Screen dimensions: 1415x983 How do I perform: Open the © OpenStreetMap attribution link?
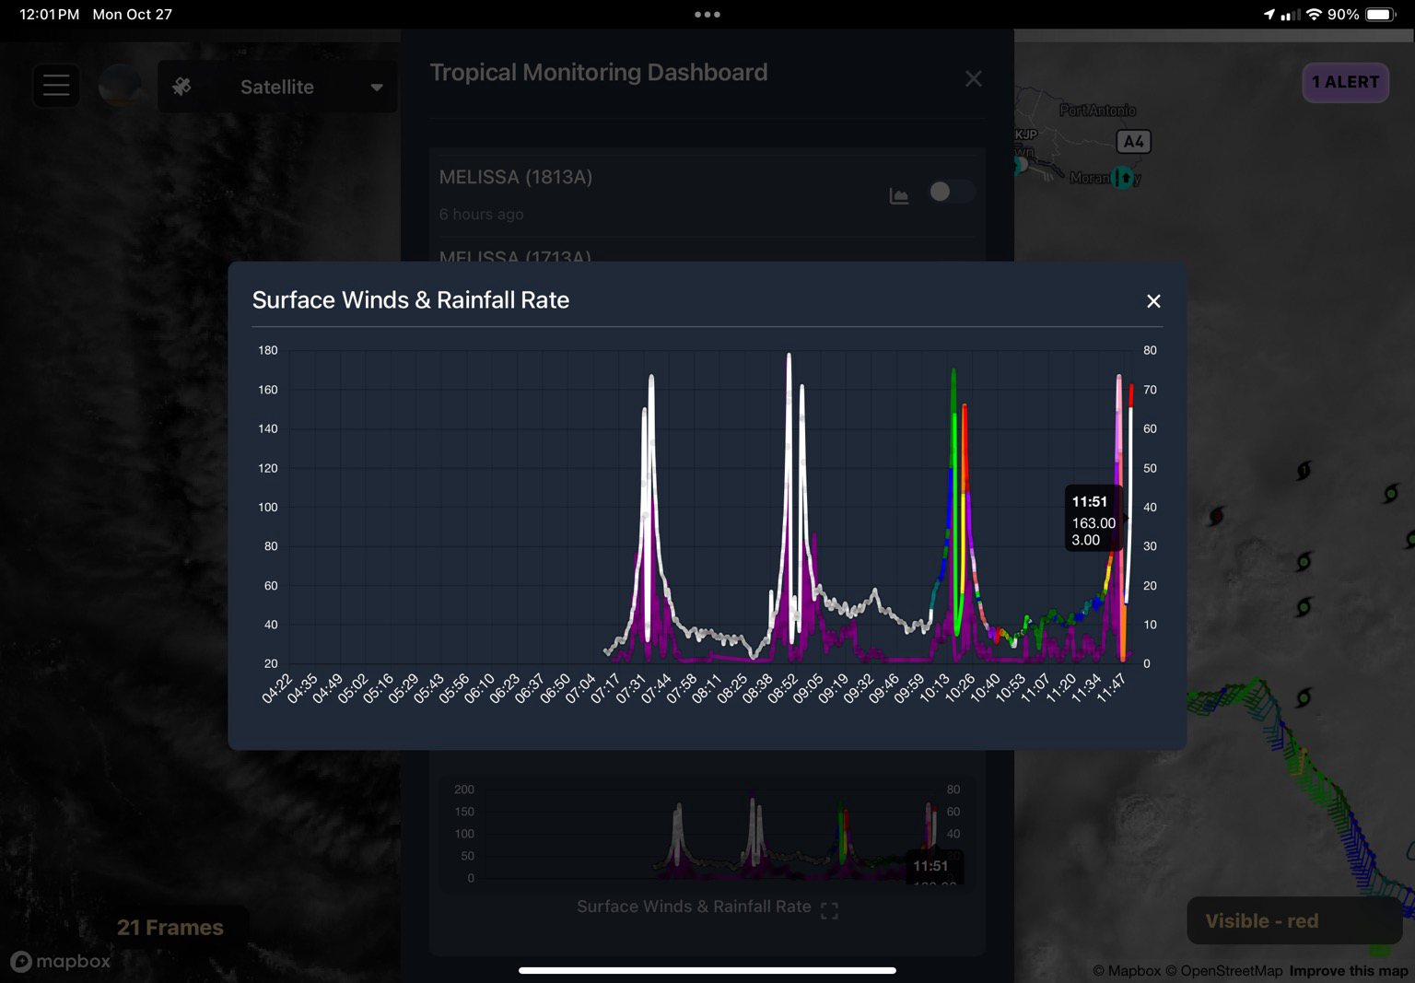[x=1223, y=971]
